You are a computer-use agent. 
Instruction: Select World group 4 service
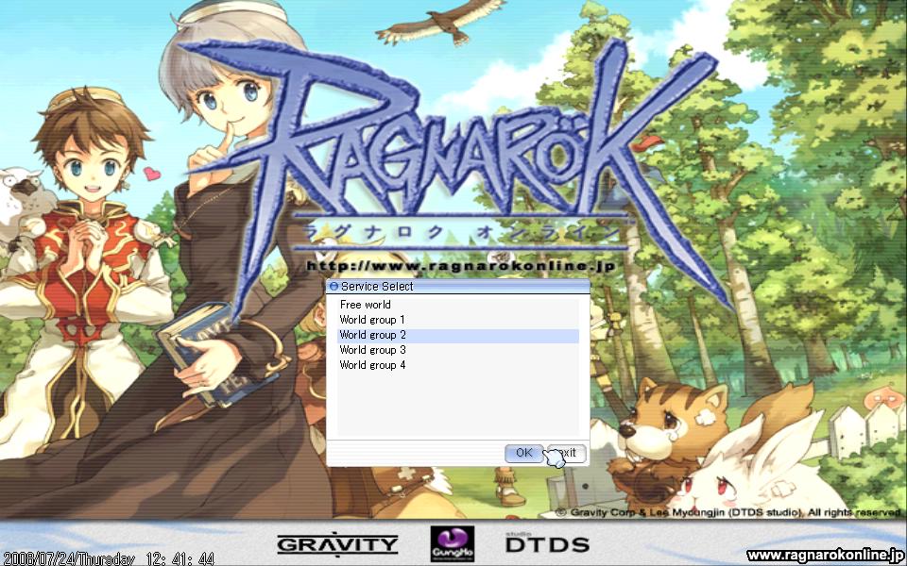pos(458,365)
